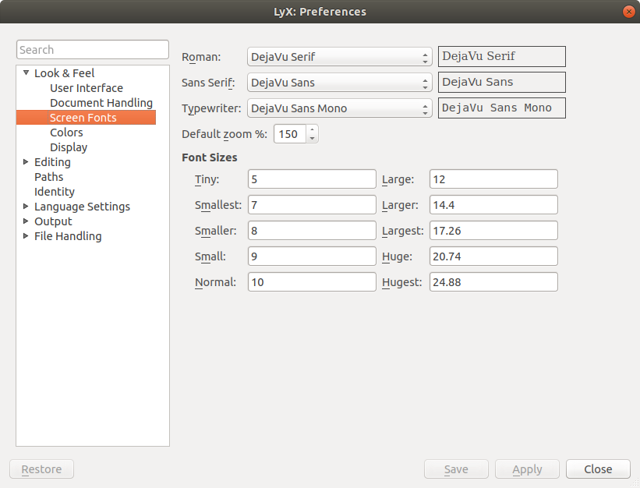The width and height of the screenshot is (640, 488).
Task: Open the Roman font dropdown
Action: 339,57
